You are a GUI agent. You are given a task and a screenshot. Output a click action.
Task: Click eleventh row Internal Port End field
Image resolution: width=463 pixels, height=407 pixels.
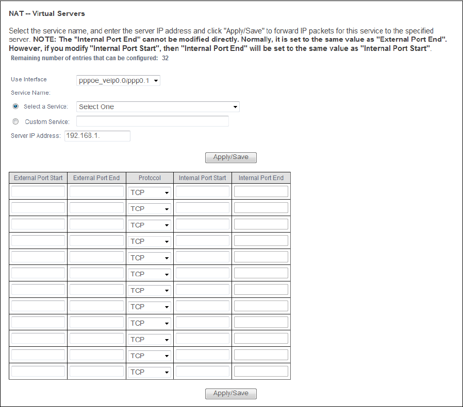(x=261, y=355)
